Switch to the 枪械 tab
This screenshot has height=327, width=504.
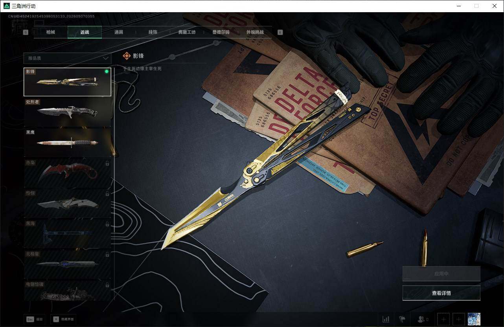pos(51,32)
